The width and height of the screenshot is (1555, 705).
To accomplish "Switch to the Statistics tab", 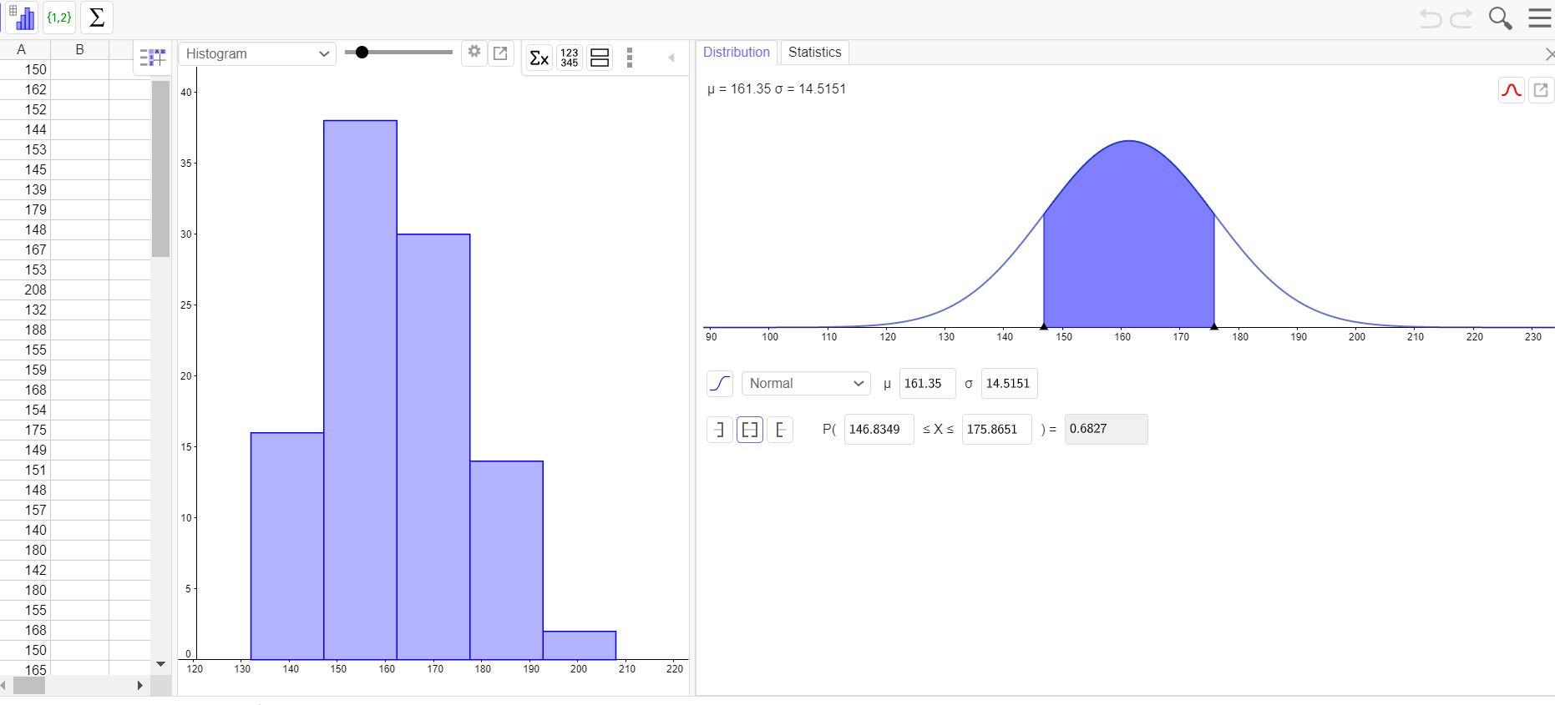I will (x=814, y=53).
